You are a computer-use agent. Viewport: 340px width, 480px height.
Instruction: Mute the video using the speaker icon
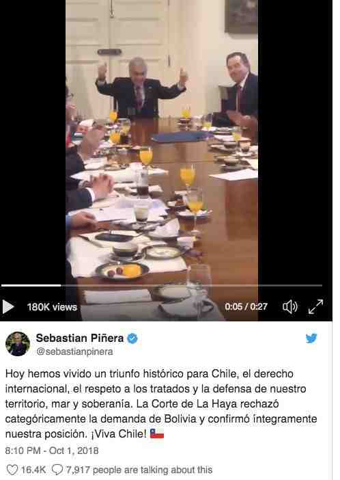point(290,306)
